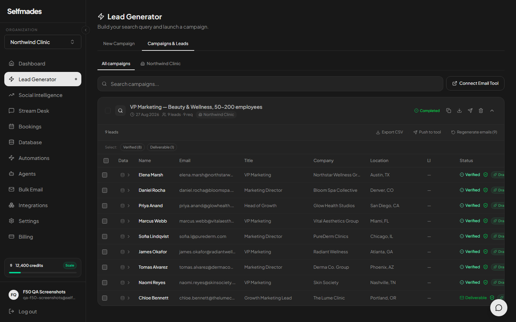Open the data record icon for Naomi Reyes

click(x=123, y=283)
